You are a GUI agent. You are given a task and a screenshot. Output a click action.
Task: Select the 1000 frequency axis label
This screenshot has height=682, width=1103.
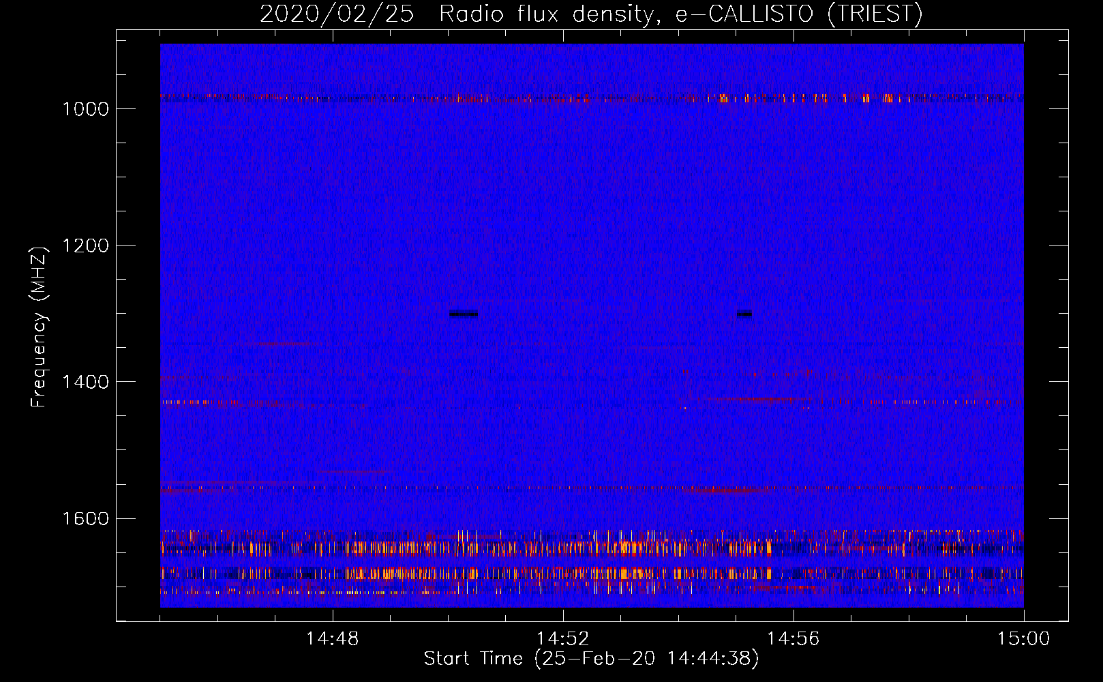(85, 109)
